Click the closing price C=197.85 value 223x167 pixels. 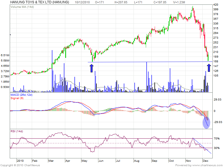pos(160,2)
